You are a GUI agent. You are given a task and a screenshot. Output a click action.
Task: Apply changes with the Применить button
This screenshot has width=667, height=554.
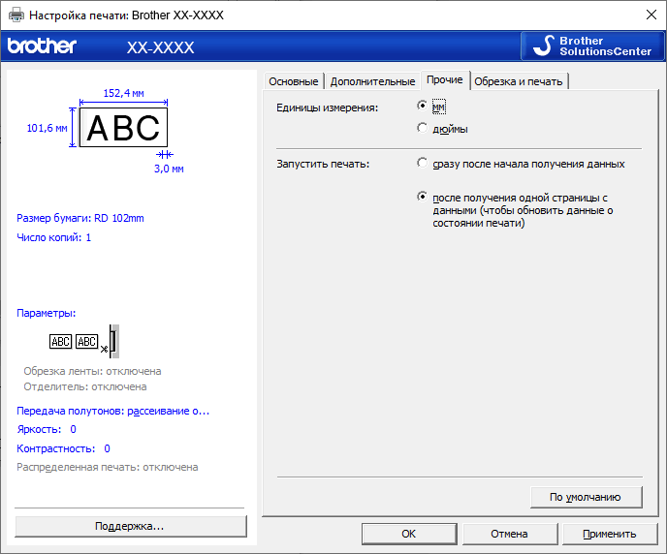[x=609, y=534]
